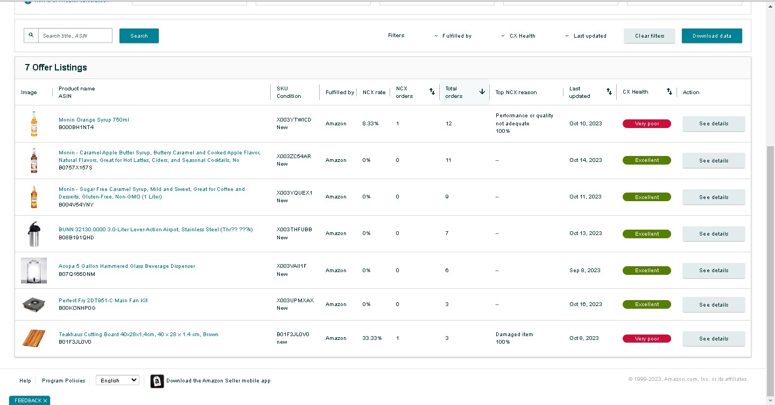
Task: Dismiss the Feedback tab with its X
Action: [45, 401]
